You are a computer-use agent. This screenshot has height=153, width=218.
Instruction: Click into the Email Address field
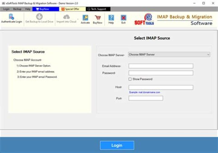pos(161,66)
